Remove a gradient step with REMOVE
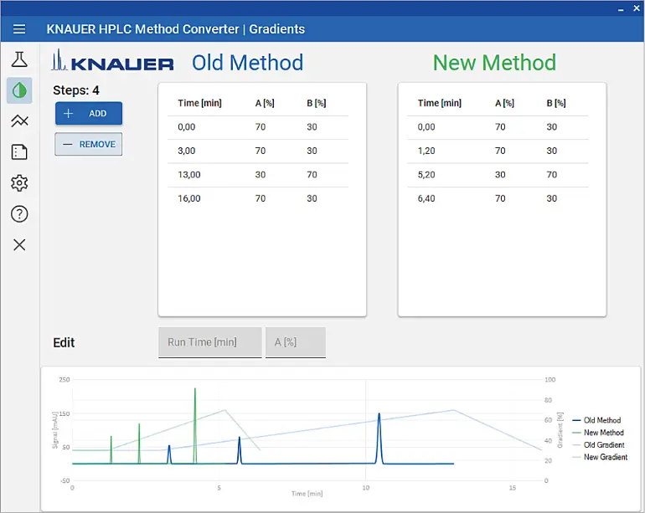The width and height of the screenshot is (645, 513). 89,144
